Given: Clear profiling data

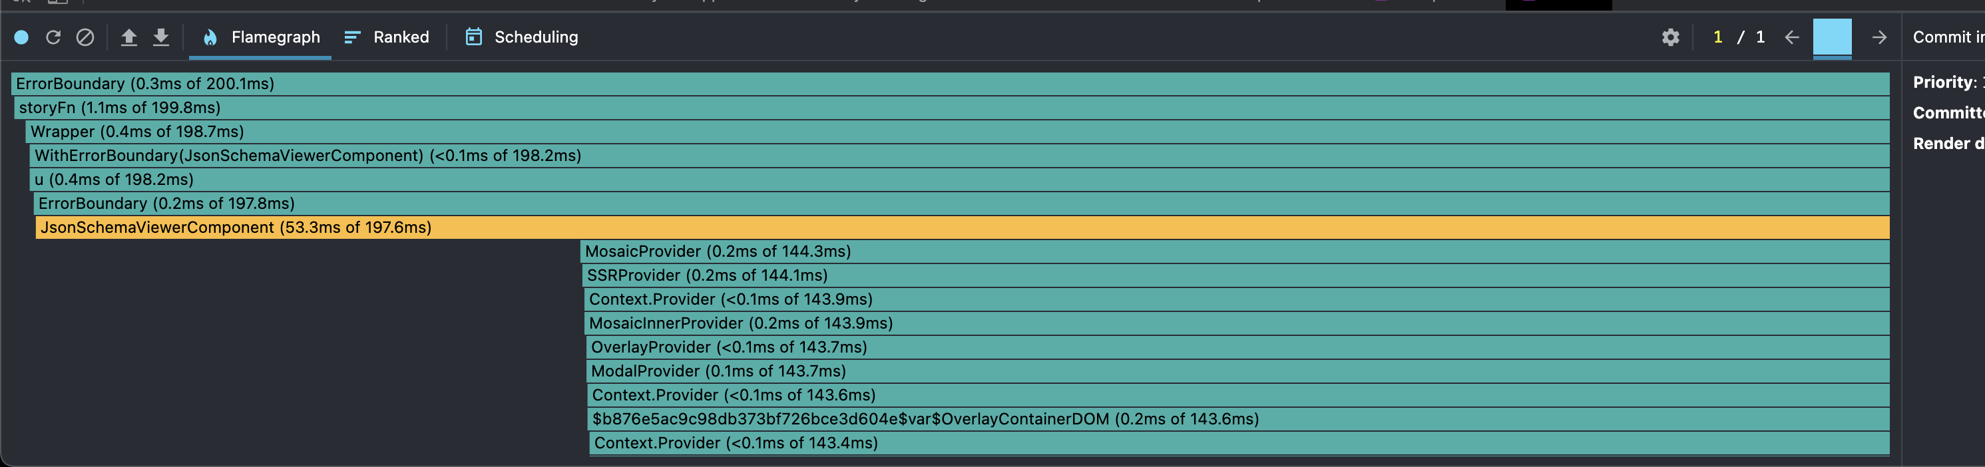Looking at the screenshot, I should pos(85,37).
